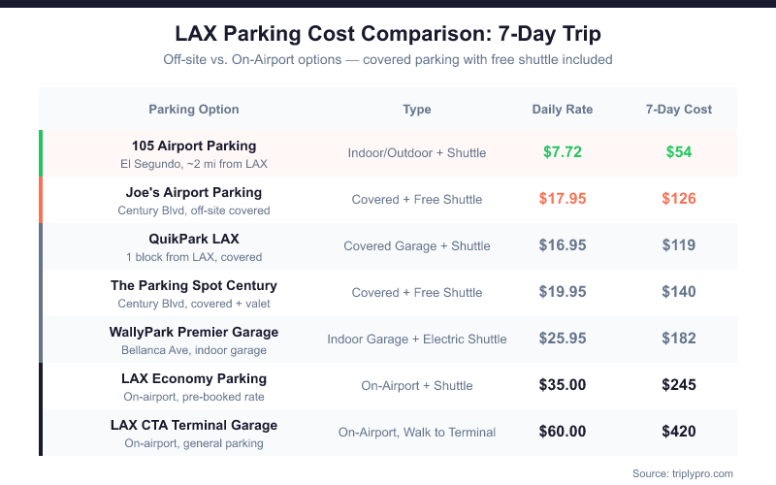This screenshot has width=776, height=485.
Task: Click the 7-Day Cost column header
Action: tap(679, 110)
